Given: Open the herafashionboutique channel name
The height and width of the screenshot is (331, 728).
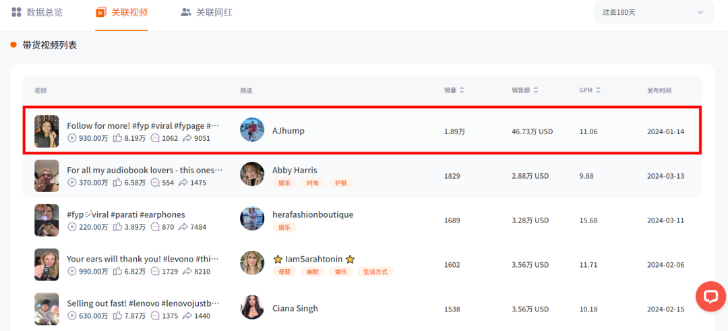Looking at the screenshot, I should [x=313, y=214].
